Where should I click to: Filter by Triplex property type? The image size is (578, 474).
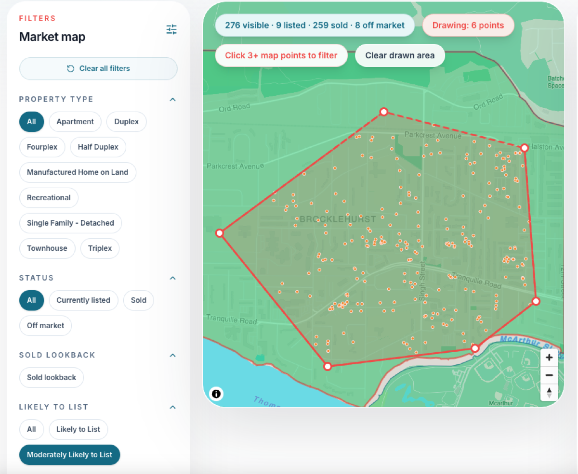tap(100, 248)
